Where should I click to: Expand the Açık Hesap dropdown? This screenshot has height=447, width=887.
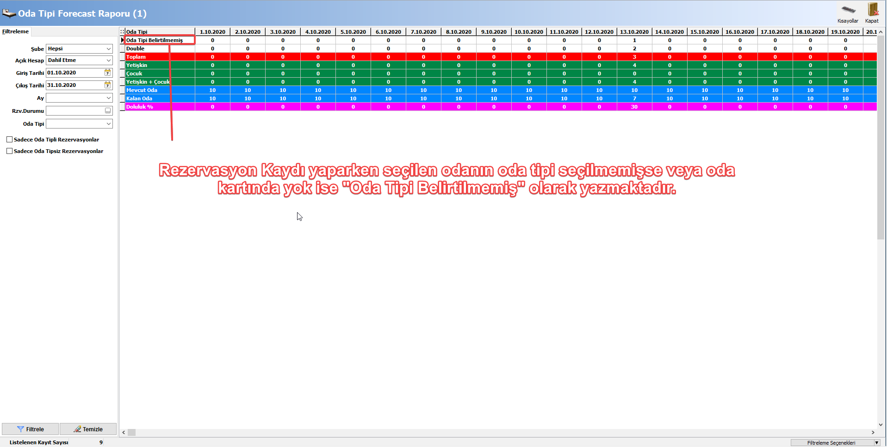point(109,60)
